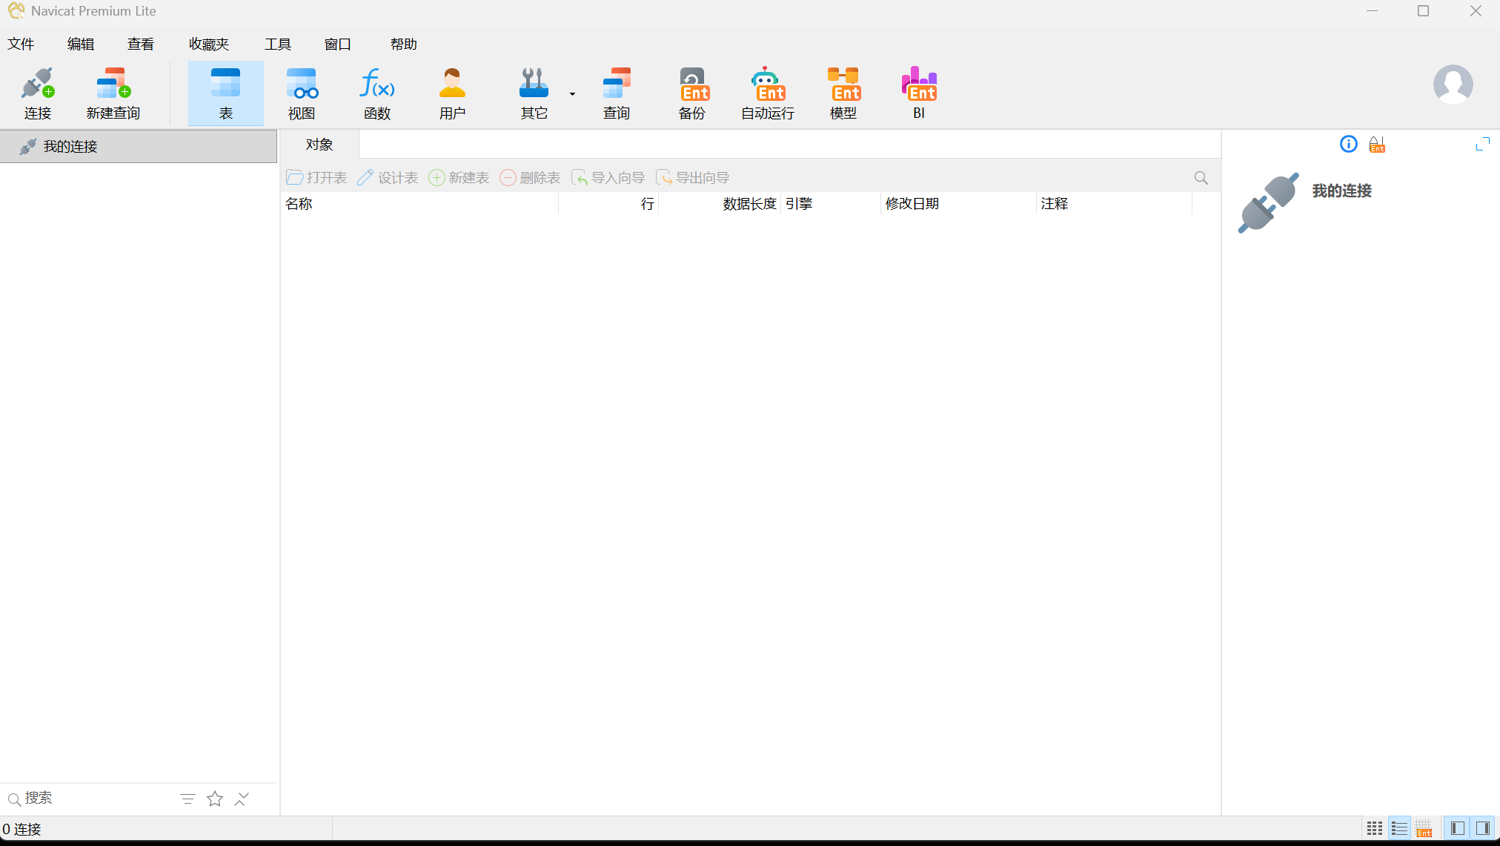Sort by the 修改日期 column header
Viewport: 1500px width, 846px height.
point(959,204)
